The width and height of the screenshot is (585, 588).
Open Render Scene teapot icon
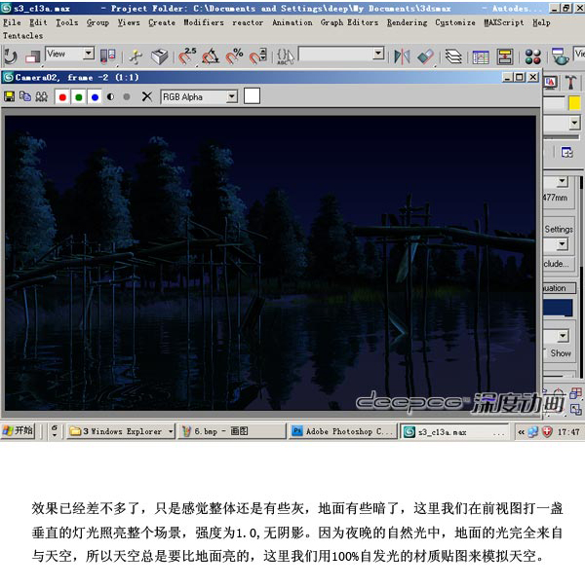tap(560, 56)
